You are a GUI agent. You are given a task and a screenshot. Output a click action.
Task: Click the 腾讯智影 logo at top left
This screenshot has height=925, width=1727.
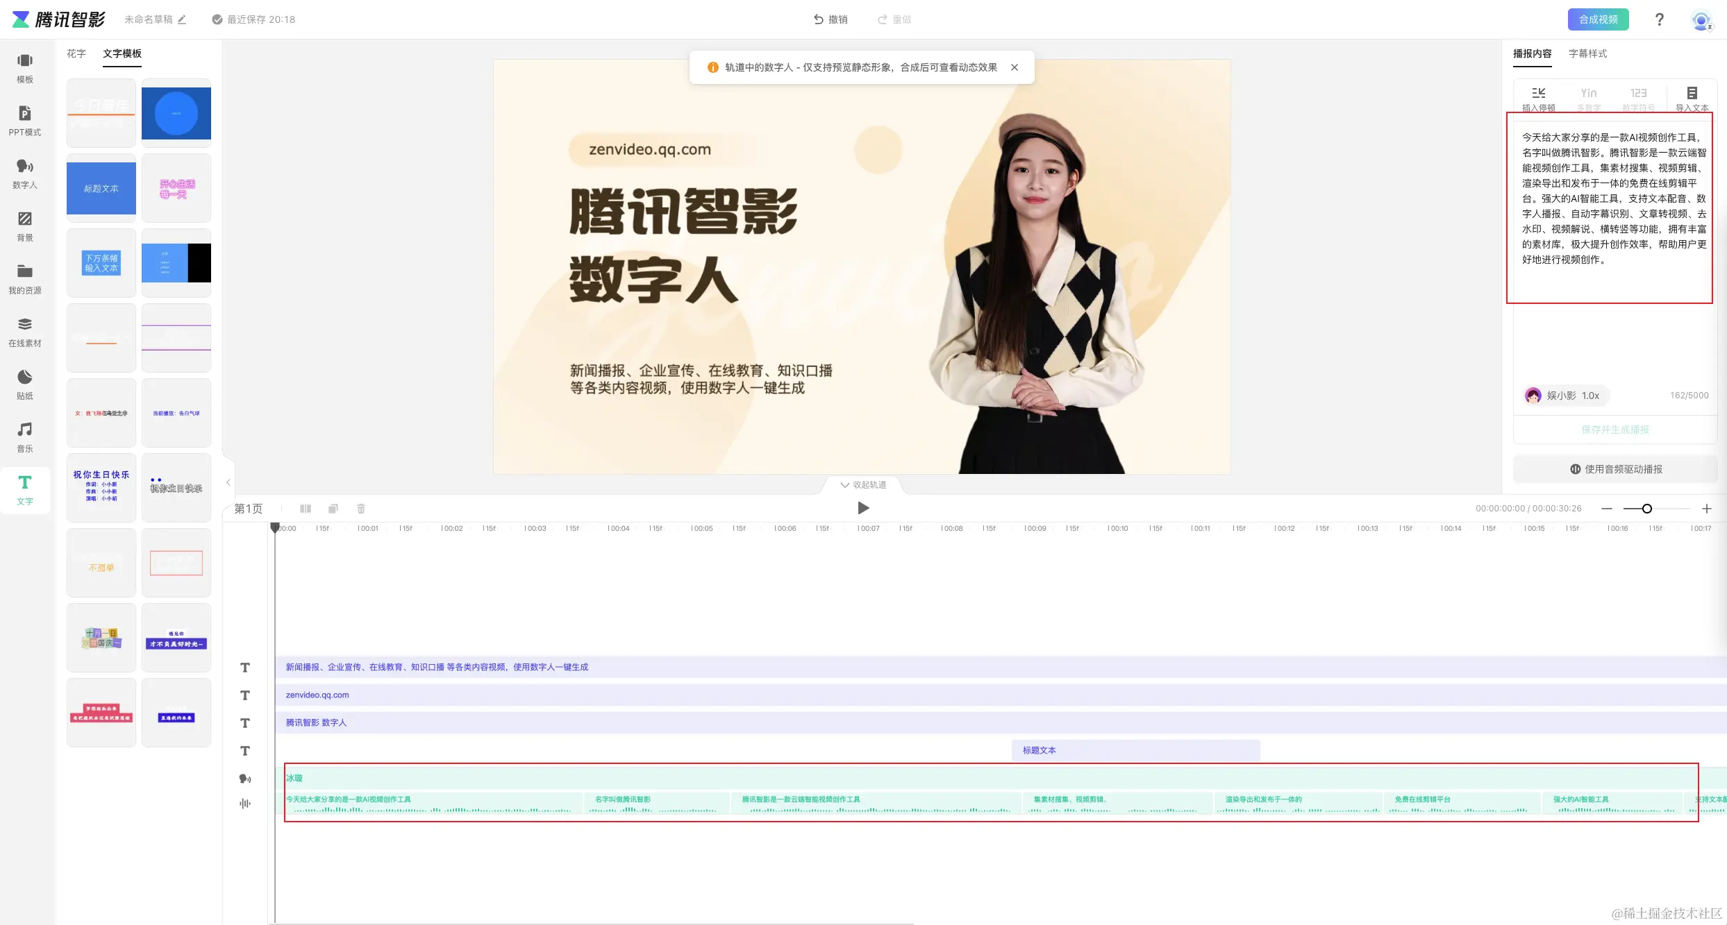pyautogui.click(x=58, y=19)
